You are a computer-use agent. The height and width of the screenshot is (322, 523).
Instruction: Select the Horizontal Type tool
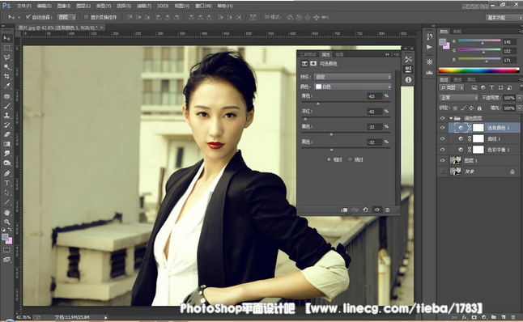pos(6,183)
